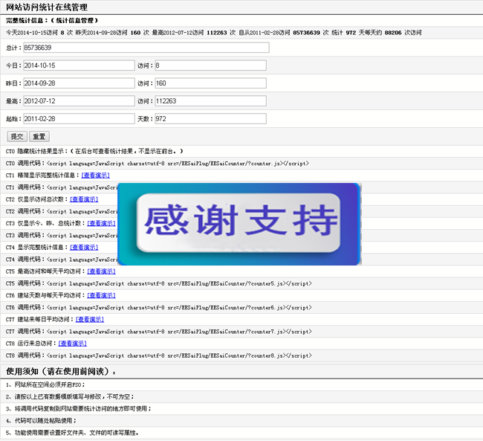Click the CT8 调用代码 counter8.js script line
483x441 pixels.
click(x=158, y=355)
